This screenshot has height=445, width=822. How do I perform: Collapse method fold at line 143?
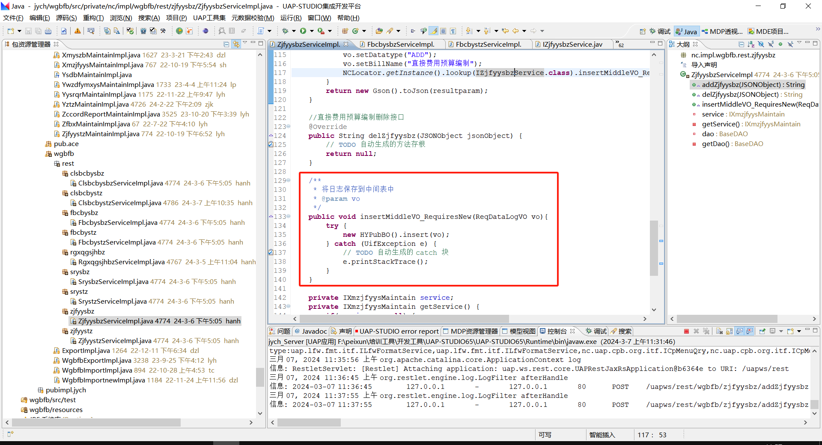[288, 306]
